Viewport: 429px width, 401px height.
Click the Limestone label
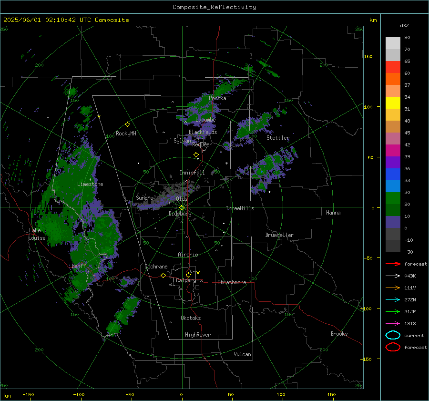pyautogui.click(x=90, y=184)
